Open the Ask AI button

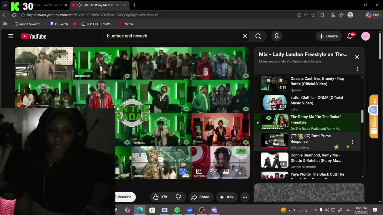(227, 197)
